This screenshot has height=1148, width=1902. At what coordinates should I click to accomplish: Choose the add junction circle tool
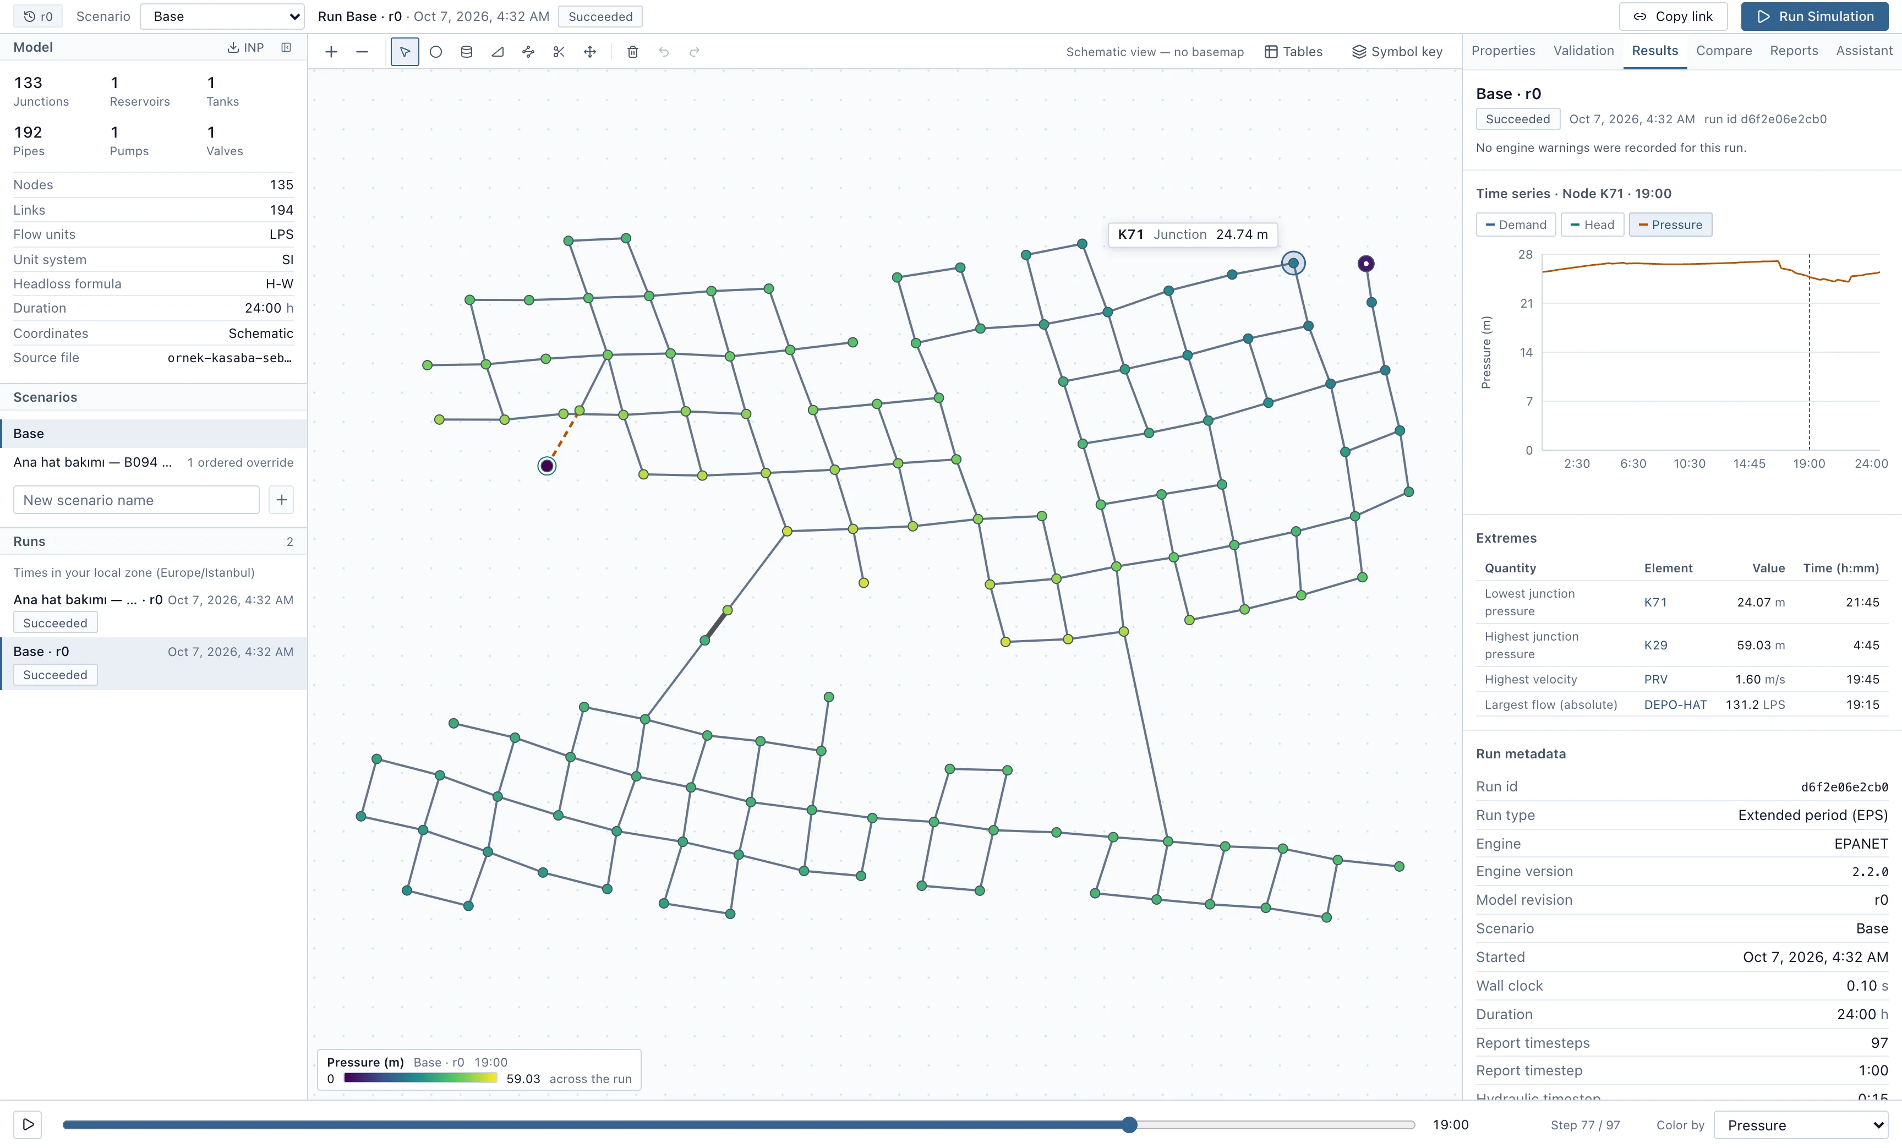435,52
